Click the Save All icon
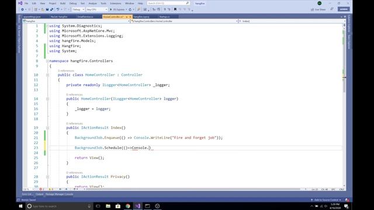The width and height of the screenshot is (374, 210). [x=51, y=9]
